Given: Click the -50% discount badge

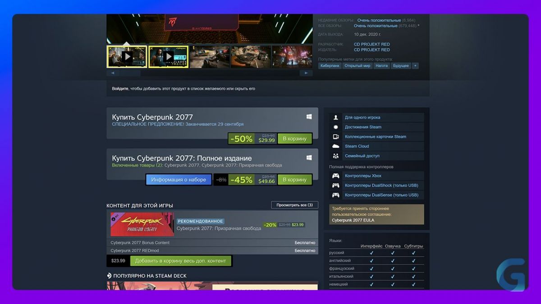Looking at the screenshot, I should 242,139.
